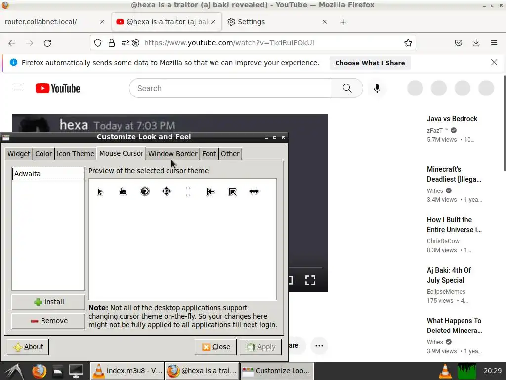Toggle the video fullscreen icon
The width and height of the screenshot is (506, 380).
tap(310, 280)
